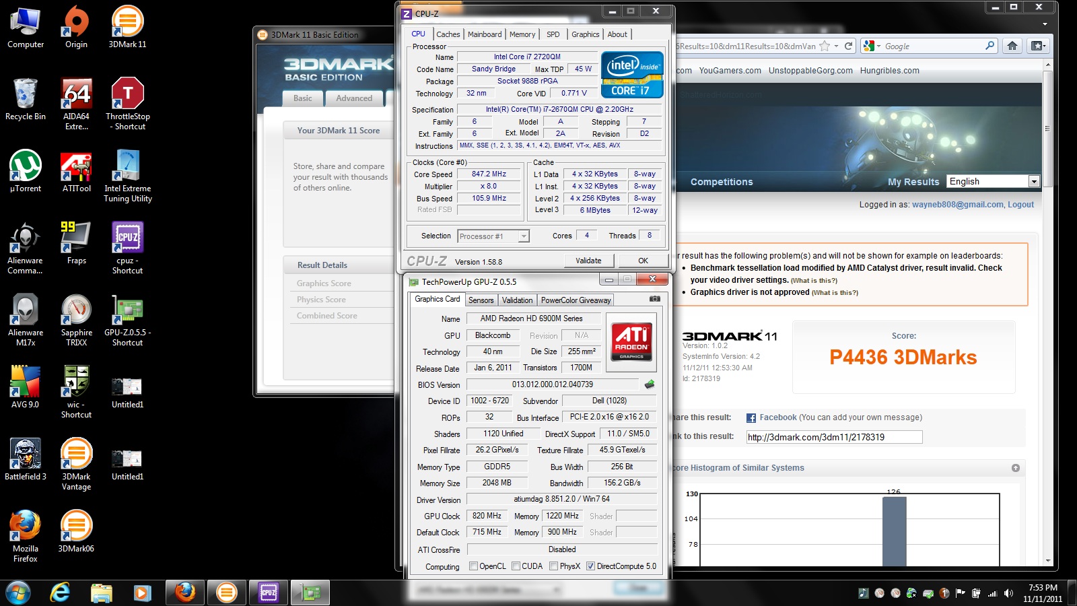Image resolution: width=1077 pixels, height=606 pixels.
Task: Click the Logout link
Action: click(1020, 205)
